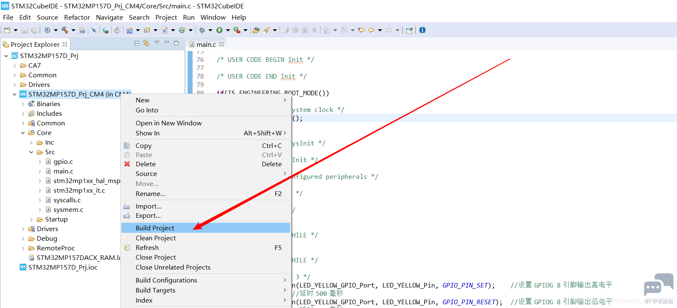Toggle Link with Editor in Project Explorer
The width and height of the screenshot is (677, 308).
146,43
